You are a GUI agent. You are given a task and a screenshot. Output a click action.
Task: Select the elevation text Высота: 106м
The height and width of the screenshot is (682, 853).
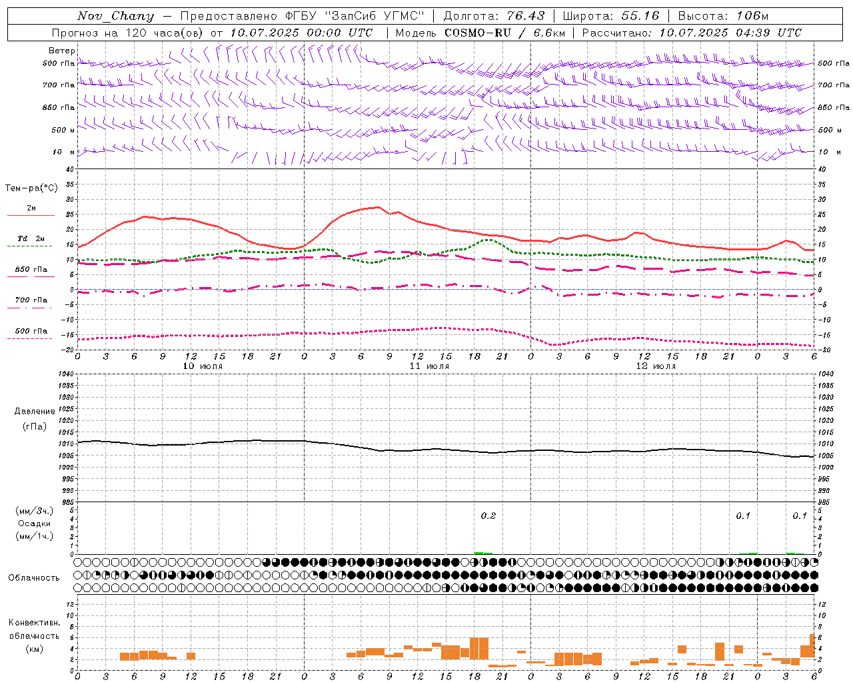tap(723, 16)
